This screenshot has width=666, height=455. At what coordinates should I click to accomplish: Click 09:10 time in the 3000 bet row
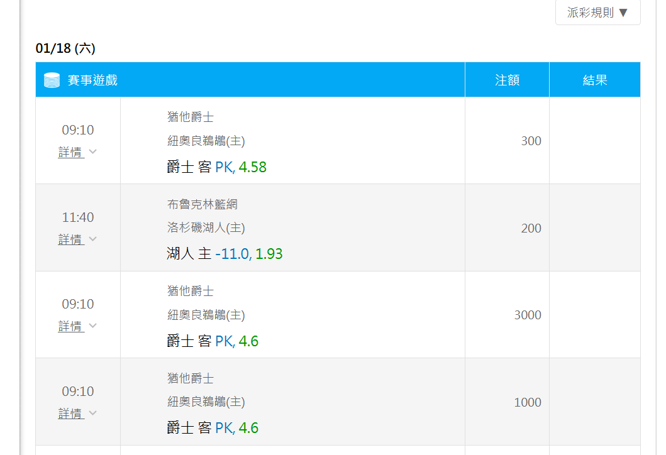78,304
